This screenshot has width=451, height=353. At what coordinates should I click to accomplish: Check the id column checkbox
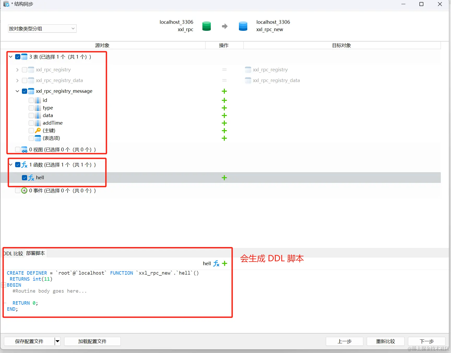[x=31, y=100]
